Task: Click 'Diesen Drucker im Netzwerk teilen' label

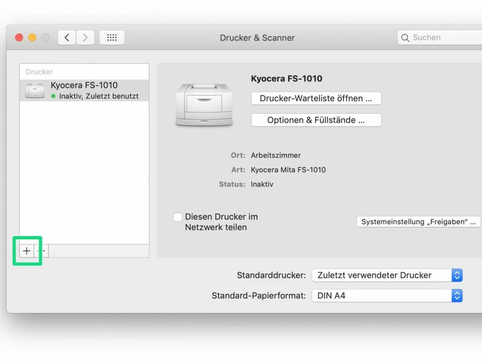Action: [x=221, y=222]
